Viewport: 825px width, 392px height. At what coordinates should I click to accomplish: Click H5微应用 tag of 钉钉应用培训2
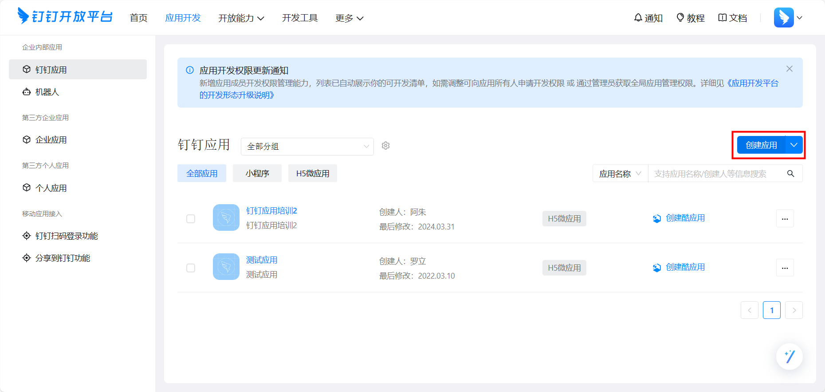[x=564, y=219]
